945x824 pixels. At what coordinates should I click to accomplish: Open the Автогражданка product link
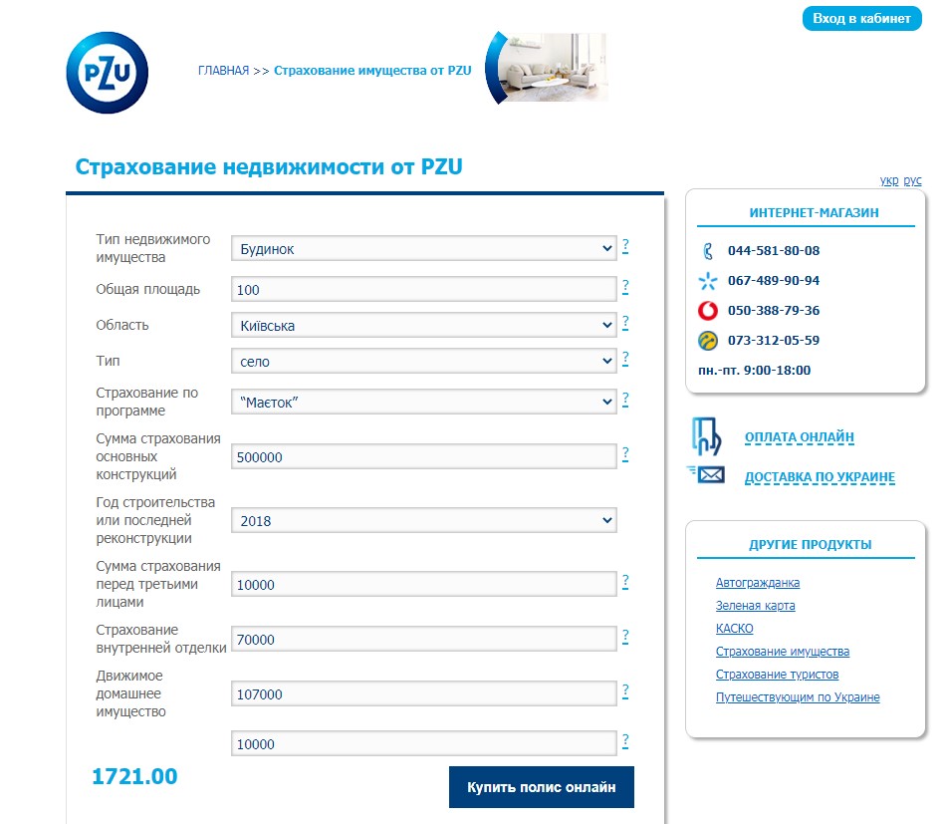pos(757,583)
